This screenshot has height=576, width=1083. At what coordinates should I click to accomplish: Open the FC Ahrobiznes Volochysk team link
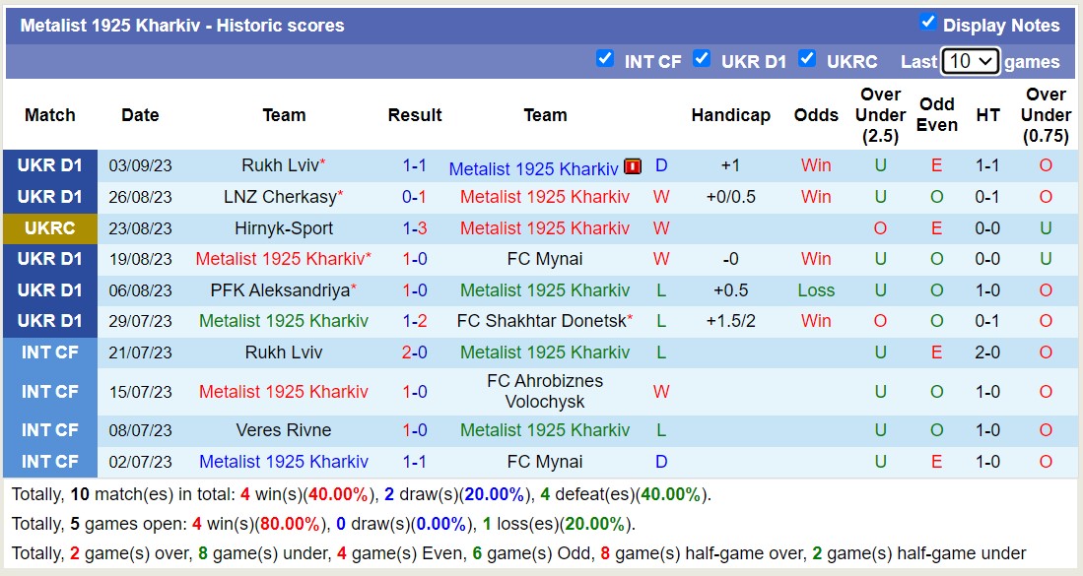545,391
